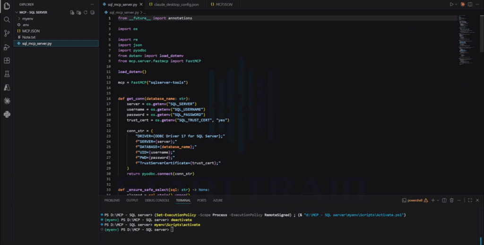Viewport: 484px width, 245px height.
Task: Show the Debug Console tab
Action: pyautogui.click(x=157, y=200)
